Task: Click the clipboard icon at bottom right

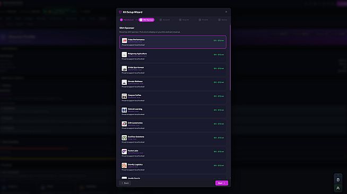Action: click(x=338, y=180)
